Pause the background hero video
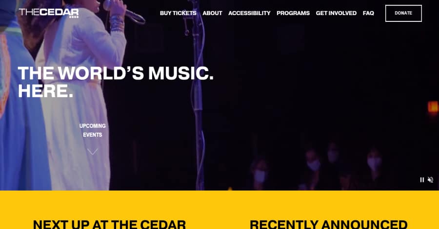The height and width of the screenshot is (229, 439). [422, 180]
